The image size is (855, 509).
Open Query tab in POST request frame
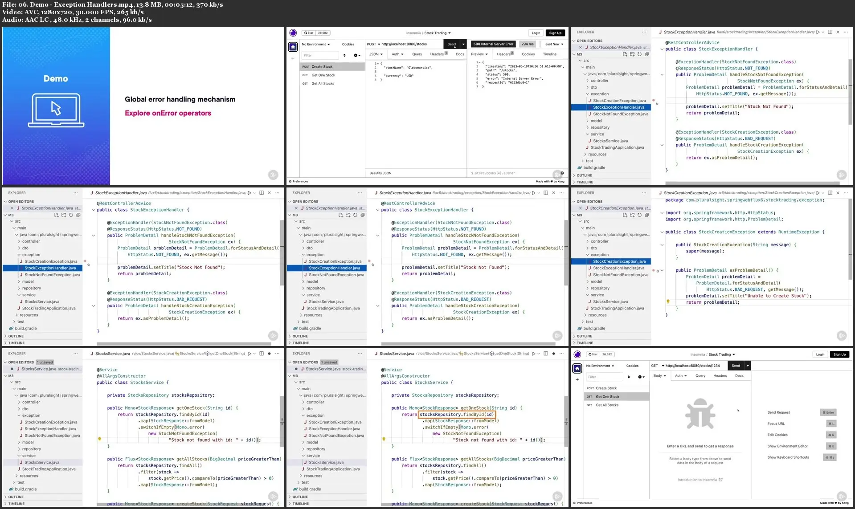point(417,54)
